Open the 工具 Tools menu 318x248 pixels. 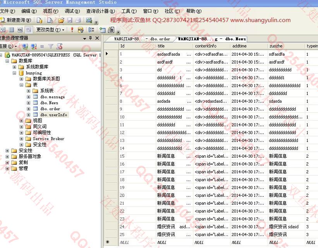tap(129, 11)
